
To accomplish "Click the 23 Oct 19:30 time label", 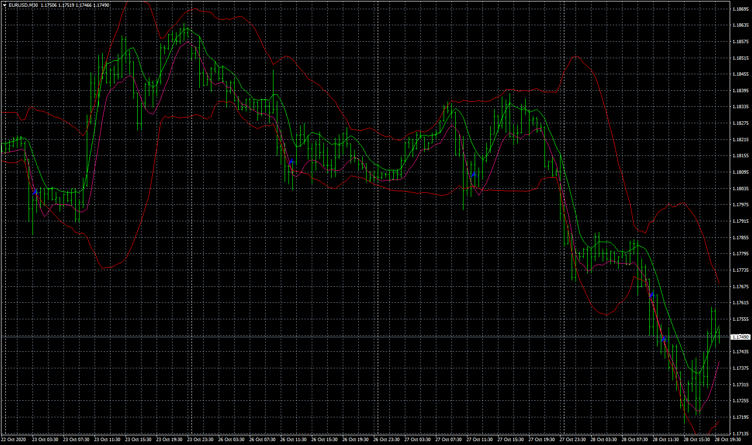I will (169, 440).
